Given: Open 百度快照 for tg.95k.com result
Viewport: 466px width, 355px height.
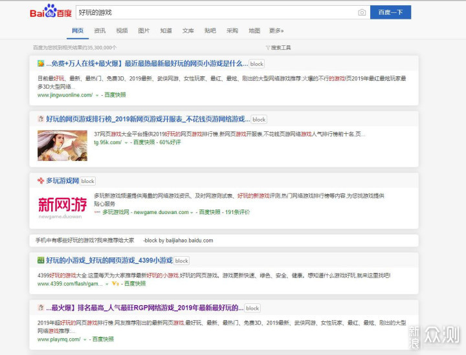Looking at the screenshot, I should point(144,142).
